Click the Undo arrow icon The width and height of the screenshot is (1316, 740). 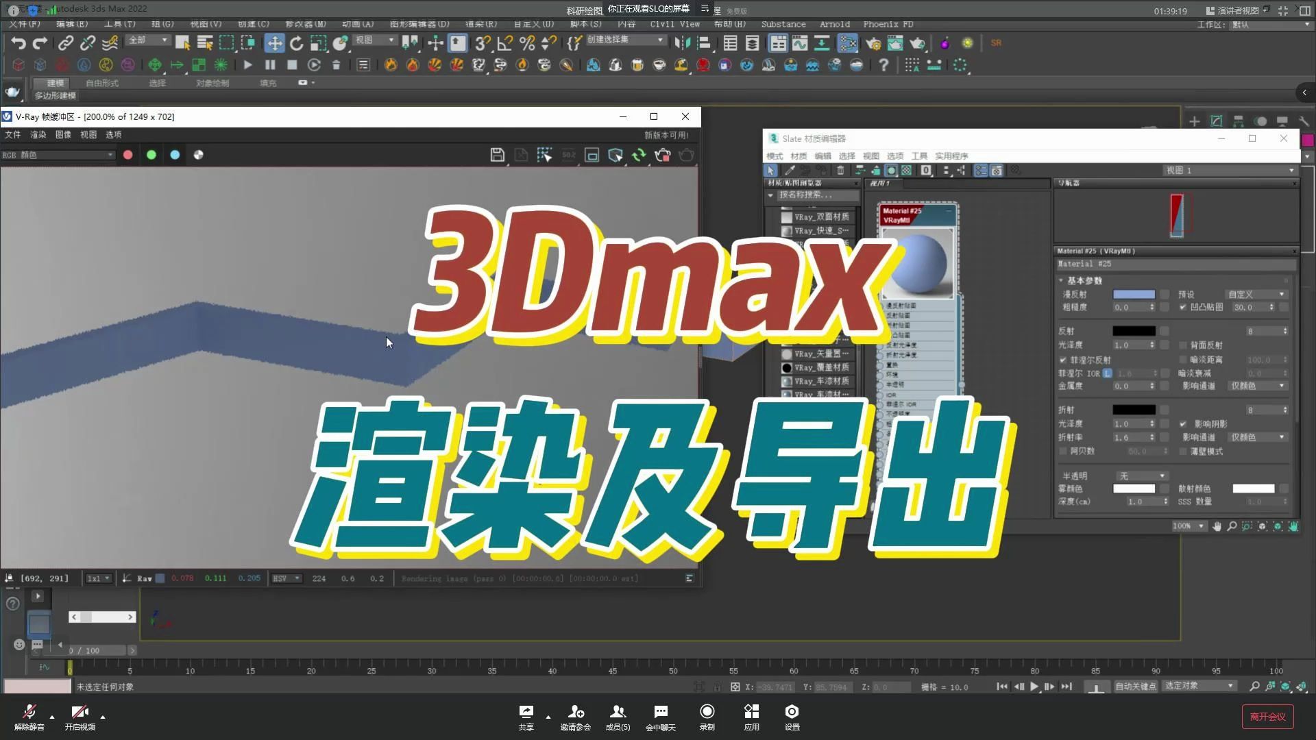pyautogui.click(x=18, y=43)
